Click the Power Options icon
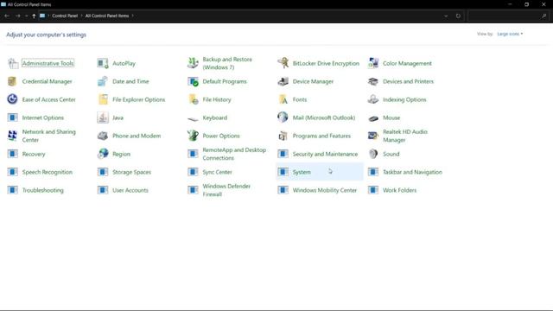This screenshot has width=553, height=311. pyautogui.click(x=193, y=136)
